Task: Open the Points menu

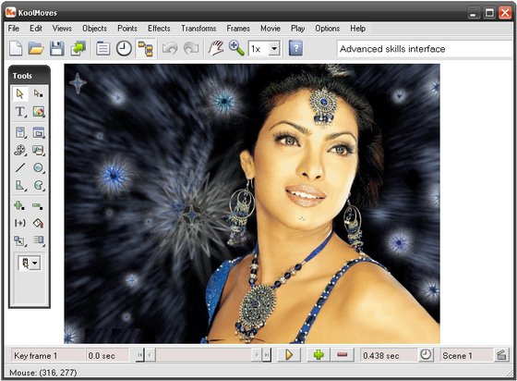Action: tap(127, 29)
